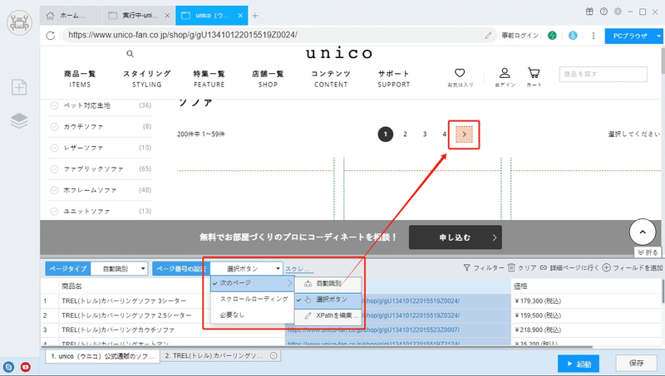
Task: Click the スクレ... link beside dropdown
Action: pos(298,269)
